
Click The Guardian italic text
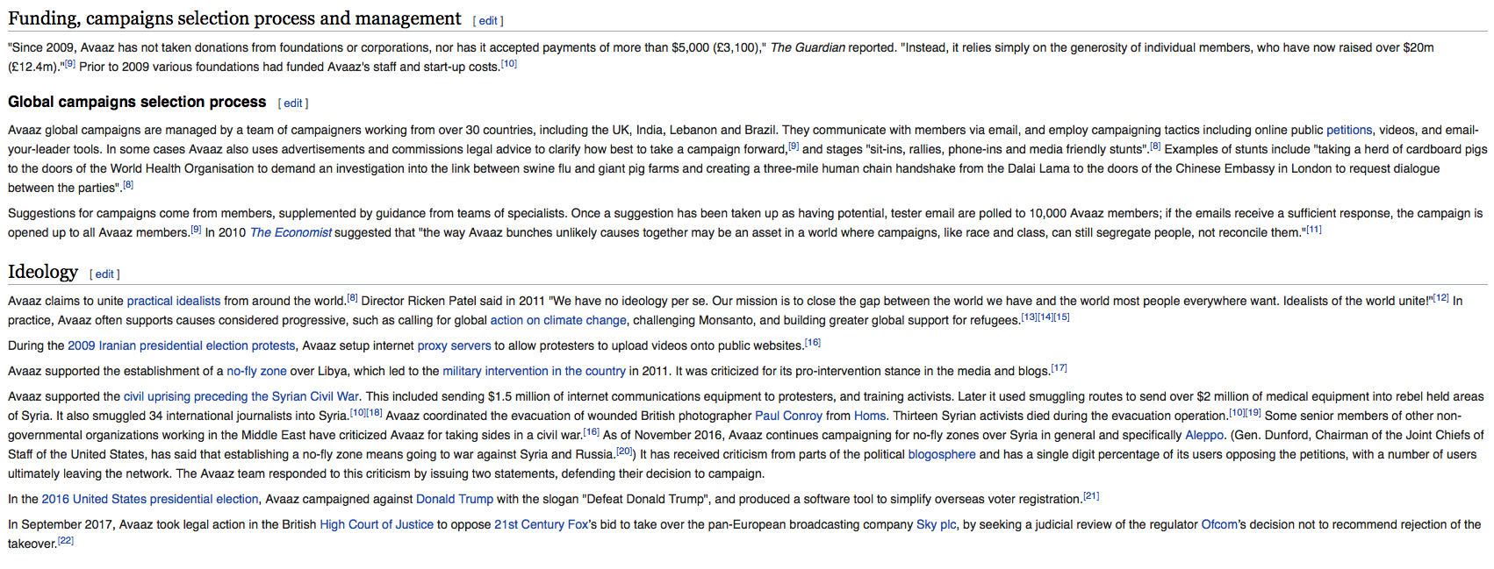(x=808, y=47)
